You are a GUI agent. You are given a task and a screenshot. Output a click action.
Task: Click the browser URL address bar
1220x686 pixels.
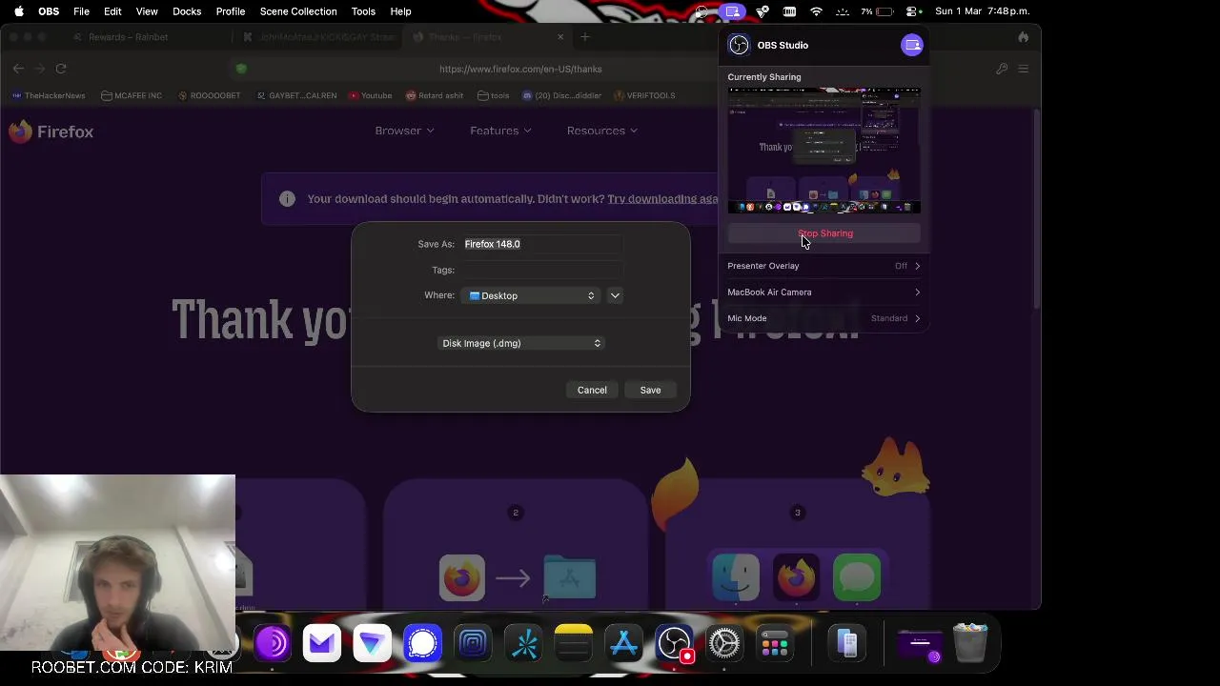pos(520,69)
